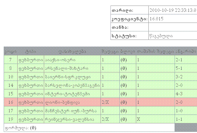
Task: Click score 3-2 in the ბაიერნი row
Action: click(x=179, y=77)
